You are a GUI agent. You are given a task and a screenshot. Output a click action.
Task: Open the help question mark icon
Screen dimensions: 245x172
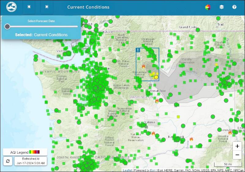click(234, 7)
